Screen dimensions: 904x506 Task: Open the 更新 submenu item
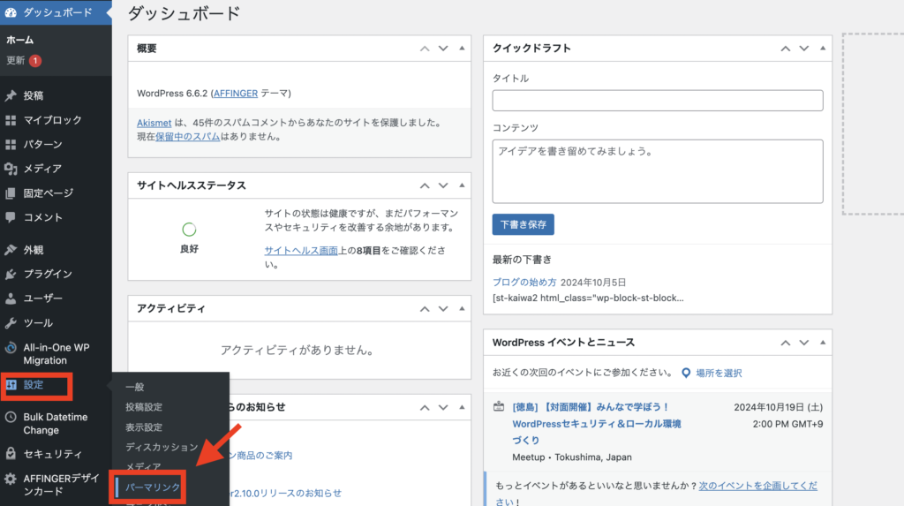tap(16, 61)
